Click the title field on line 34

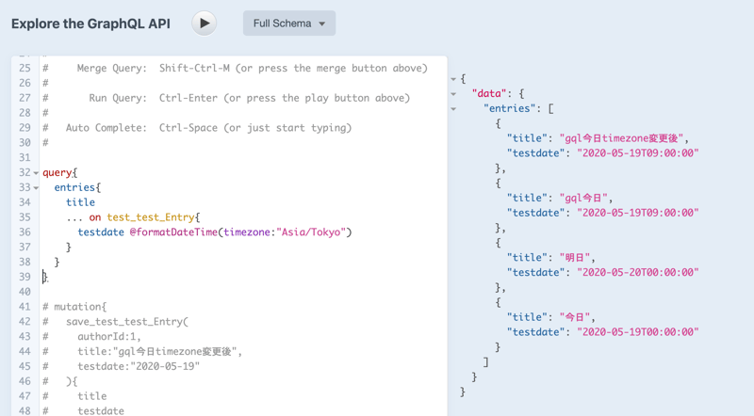click(x=80, y=202)
